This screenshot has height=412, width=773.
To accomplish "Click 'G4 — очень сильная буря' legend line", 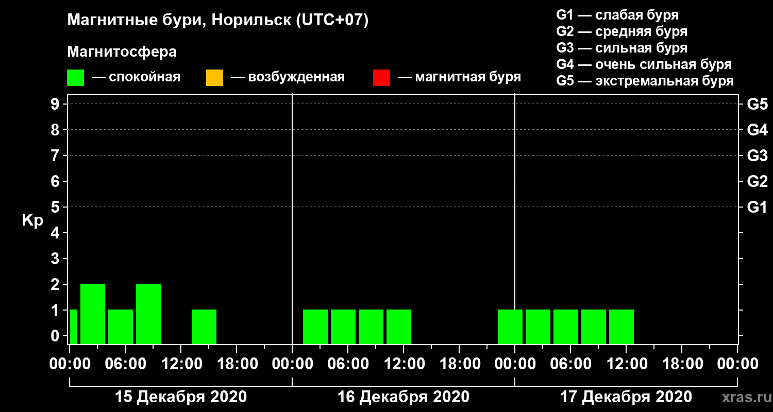I will pyautogui.click(x=644, y=64).
